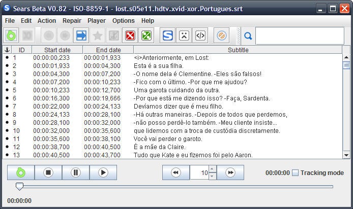Decrease the skip seconds spinner value
353x209 pixels.
coord(212,176)
